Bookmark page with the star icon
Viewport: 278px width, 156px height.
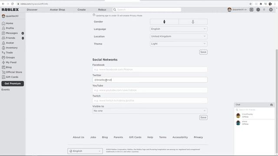coord(251,4)
